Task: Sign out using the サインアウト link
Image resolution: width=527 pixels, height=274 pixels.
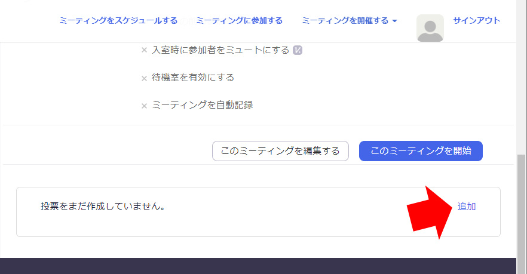Action: point(476,20)
